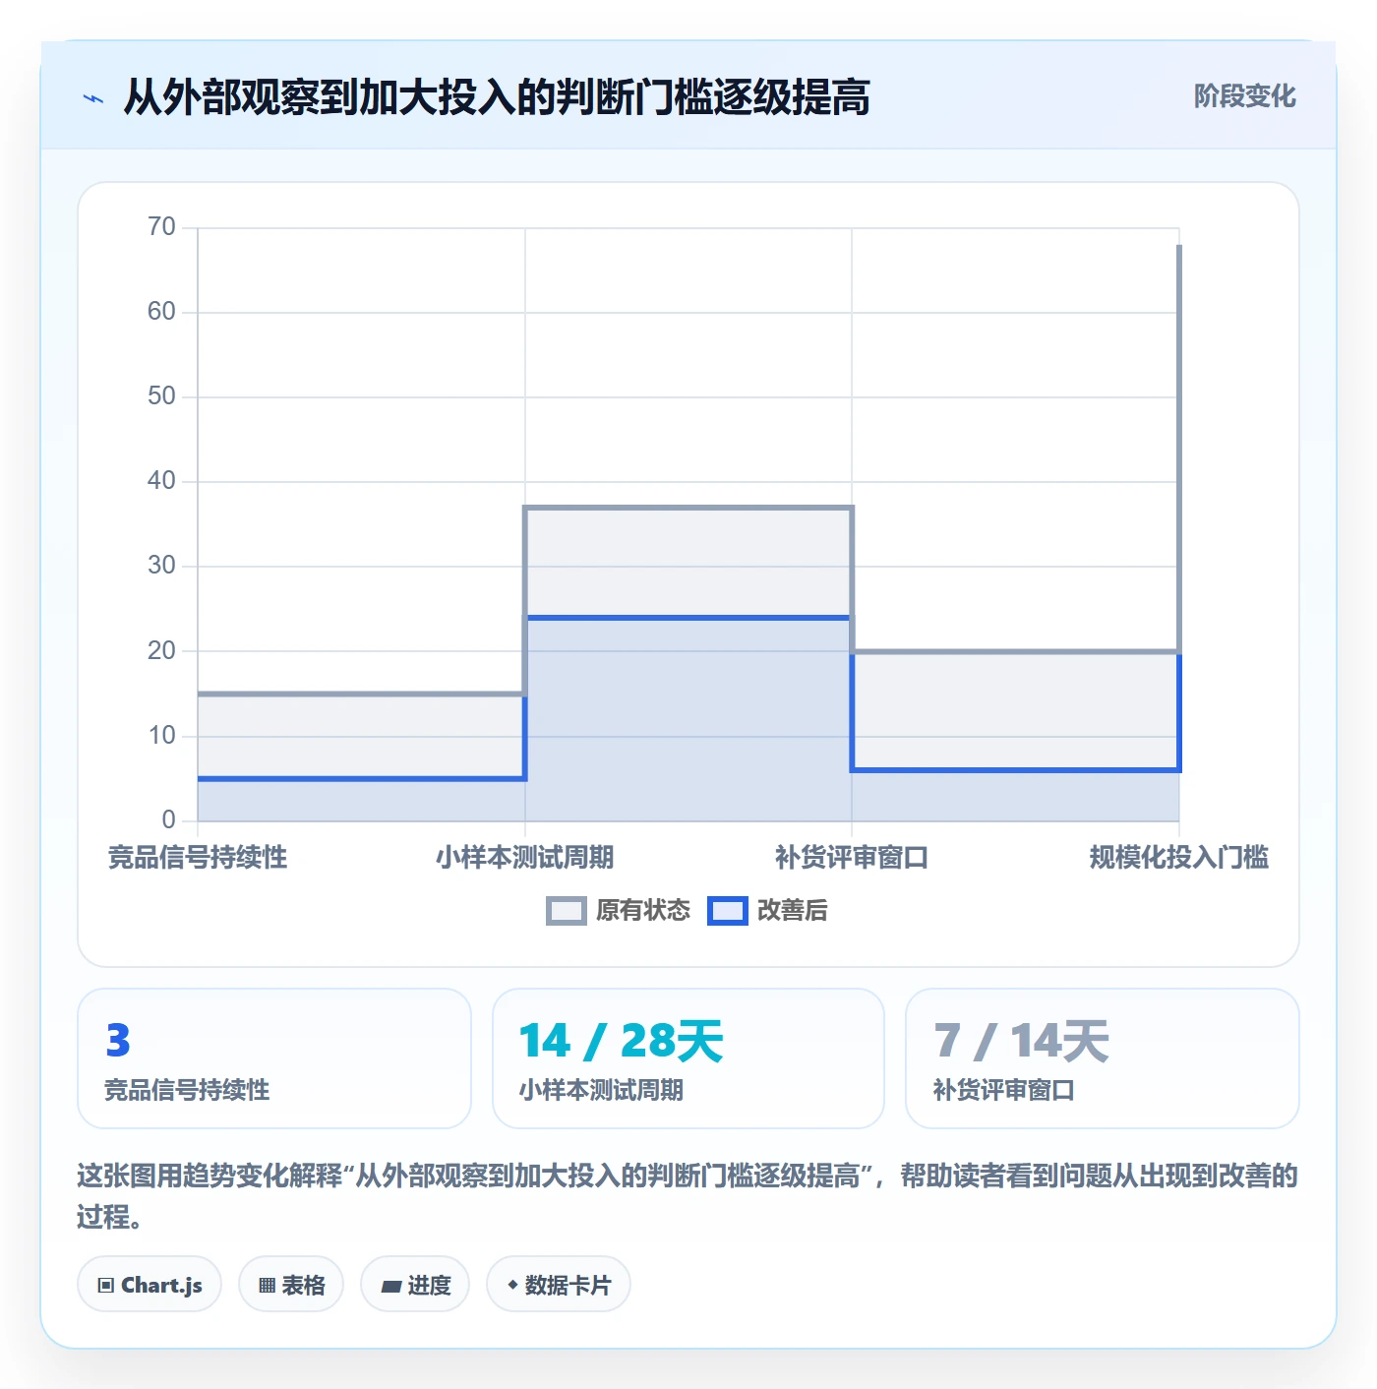
Task: Click the y-axis value 70
Action: coord(161,227)
